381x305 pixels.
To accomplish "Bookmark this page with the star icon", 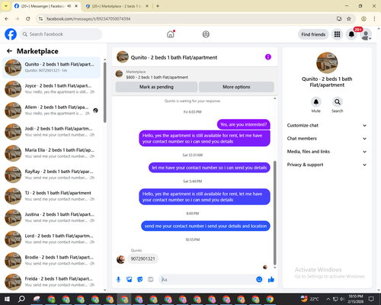I will (349, 18).
